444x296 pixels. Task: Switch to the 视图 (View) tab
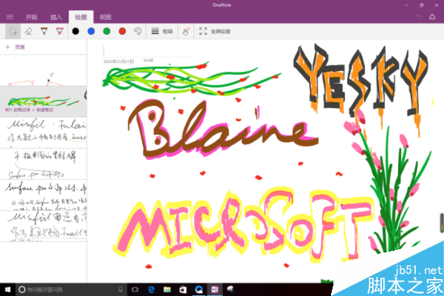coord(105,17)
